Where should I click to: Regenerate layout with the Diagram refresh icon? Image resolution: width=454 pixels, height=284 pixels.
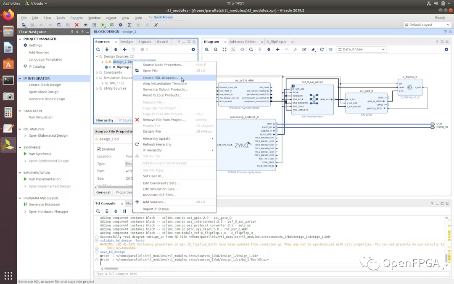tap(322, 50)
